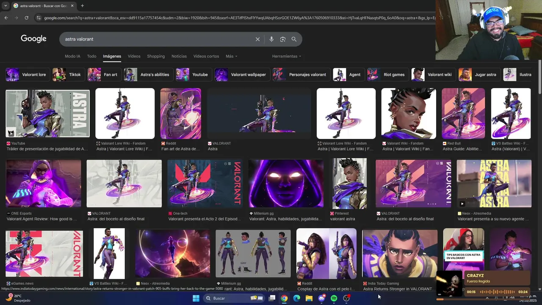
Task: Open weather widget showing 20°C Despejado
Action: click(18, 298)
